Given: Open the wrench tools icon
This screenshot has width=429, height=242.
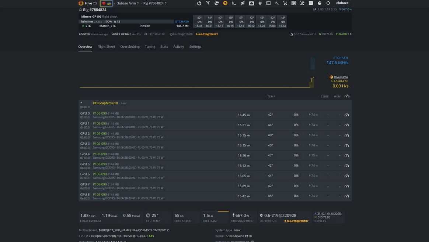Looking at the screenshot, I should (x=302, y=3).
